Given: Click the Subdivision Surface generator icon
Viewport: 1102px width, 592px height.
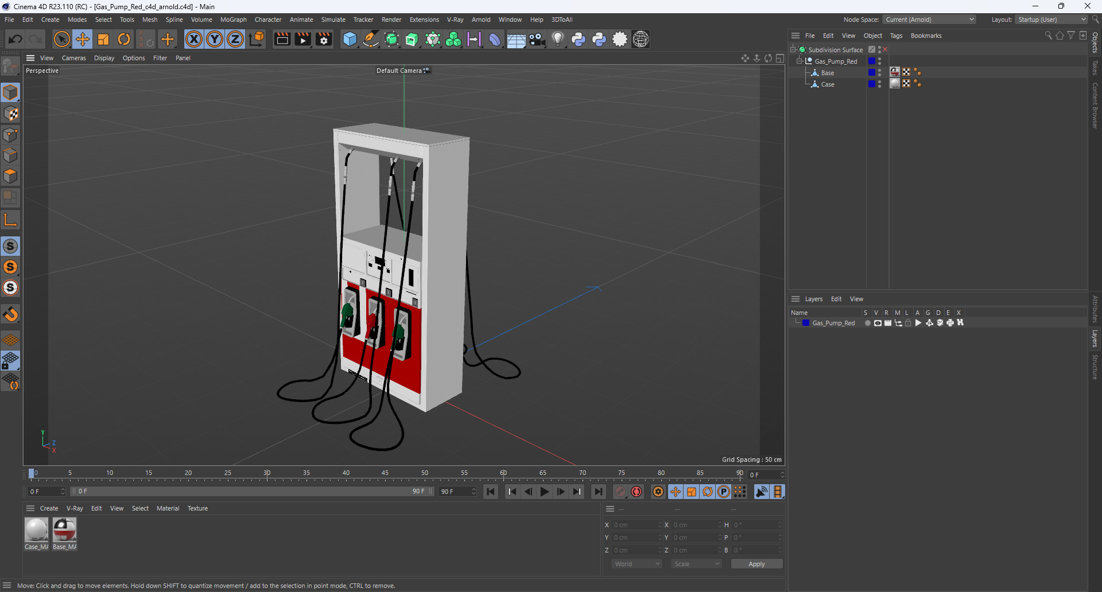Looking at the screenshot, I should [x=391, y=39].
